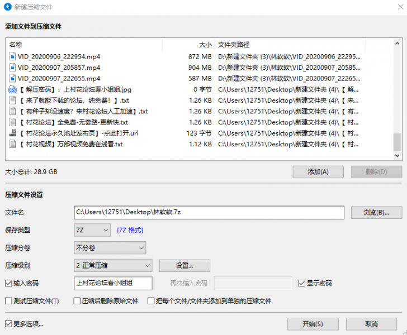The height and width of the screenshot is (335, 407).
Task: Click the icon of 村花视频 txt file
Action: coord(12,144)
